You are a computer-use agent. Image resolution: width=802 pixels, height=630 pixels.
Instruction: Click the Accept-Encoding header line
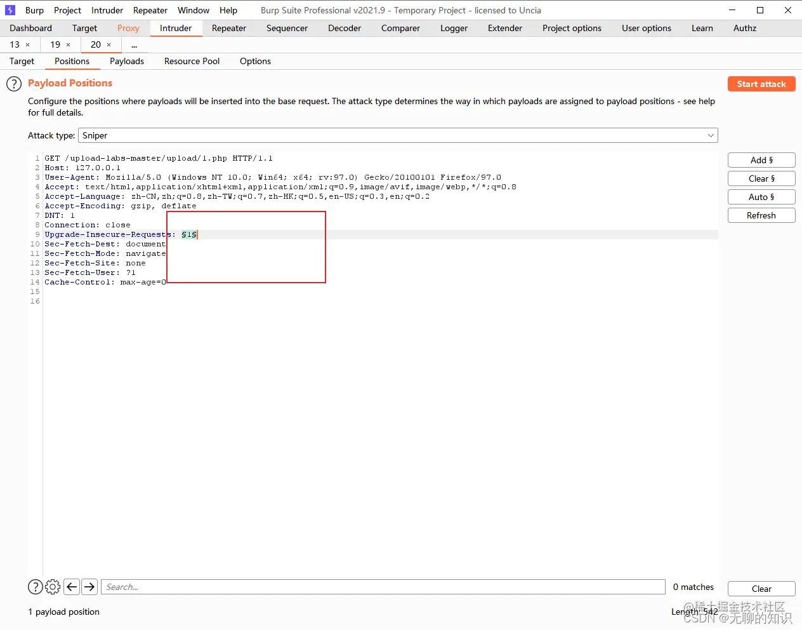121,206
